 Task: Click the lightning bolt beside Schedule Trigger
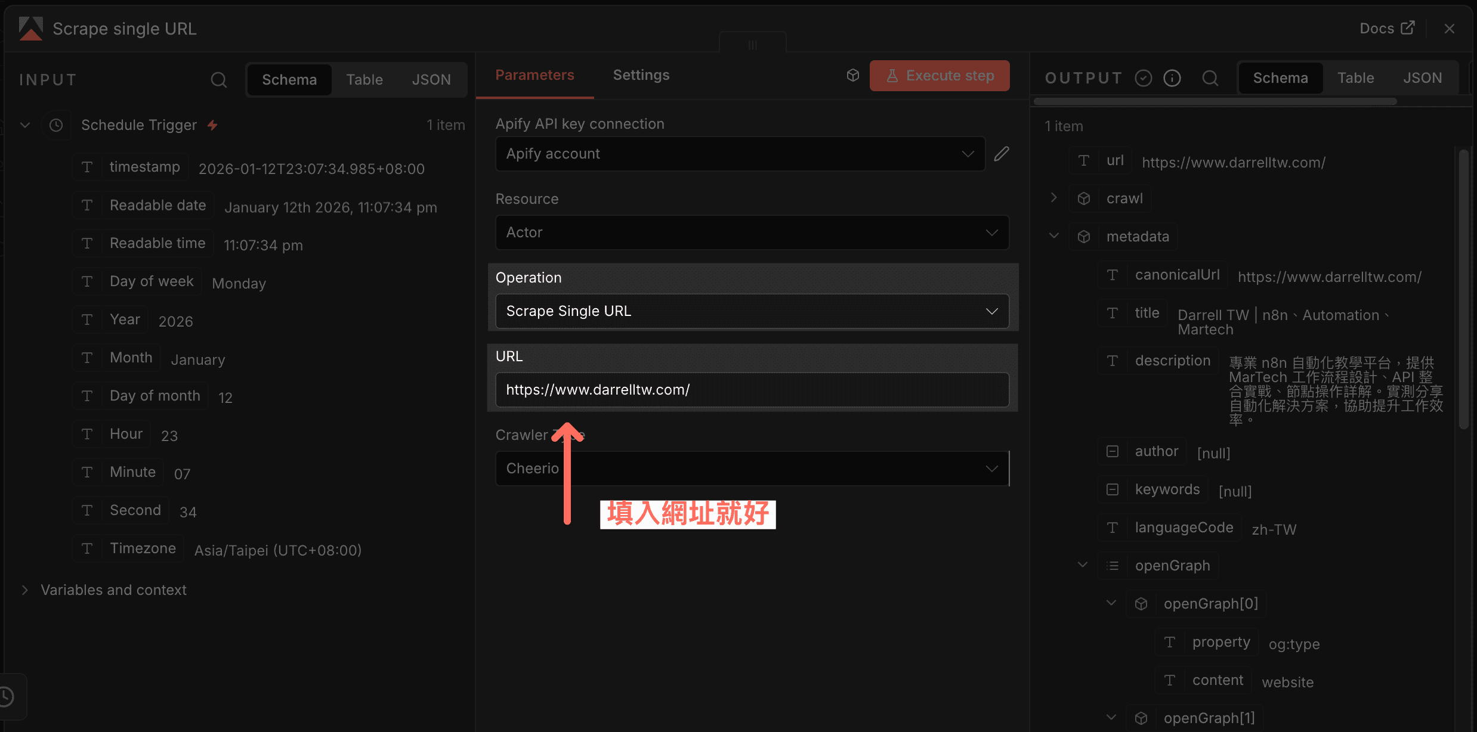(213, 125)
